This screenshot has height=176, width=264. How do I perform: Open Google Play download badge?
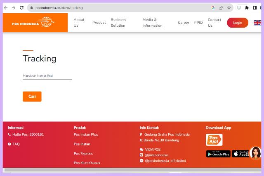[x=218, y=154]
